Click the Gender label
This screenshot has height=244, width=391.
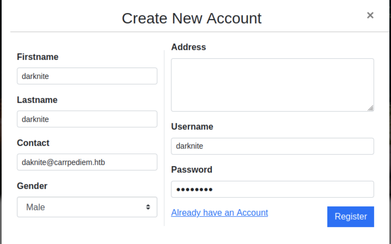pos(32,186)
